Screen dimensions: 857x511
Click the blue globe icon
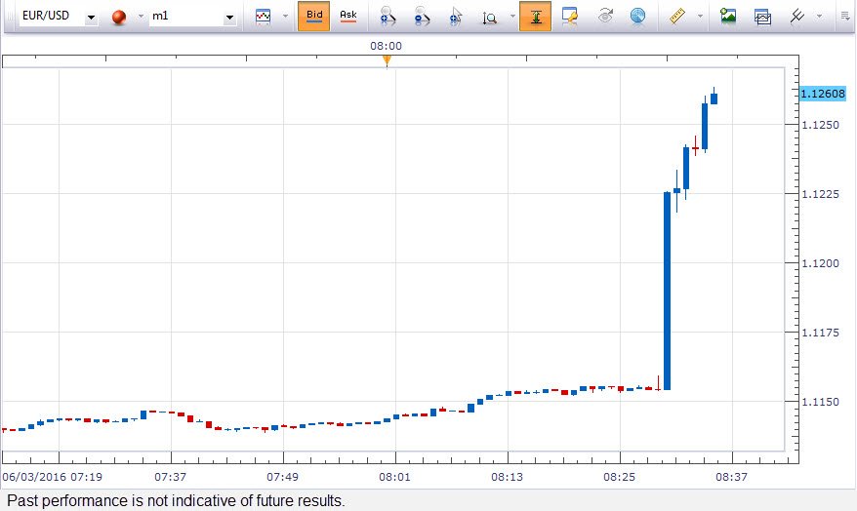637,17
